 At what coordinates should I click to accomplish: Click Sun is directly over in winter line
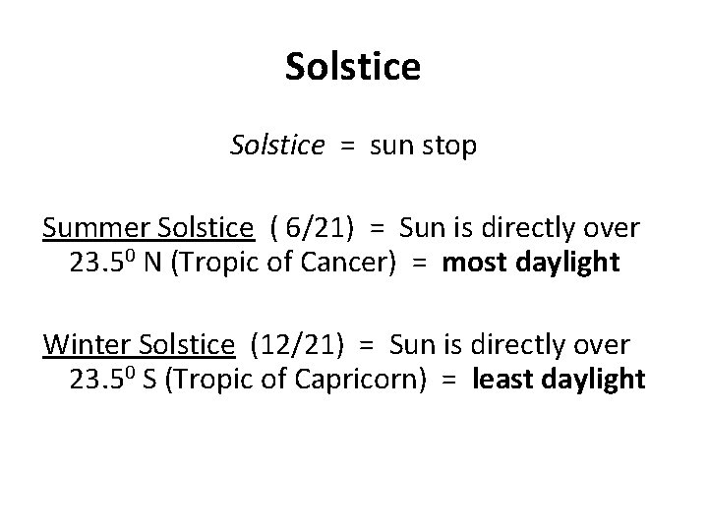(509, 345)
